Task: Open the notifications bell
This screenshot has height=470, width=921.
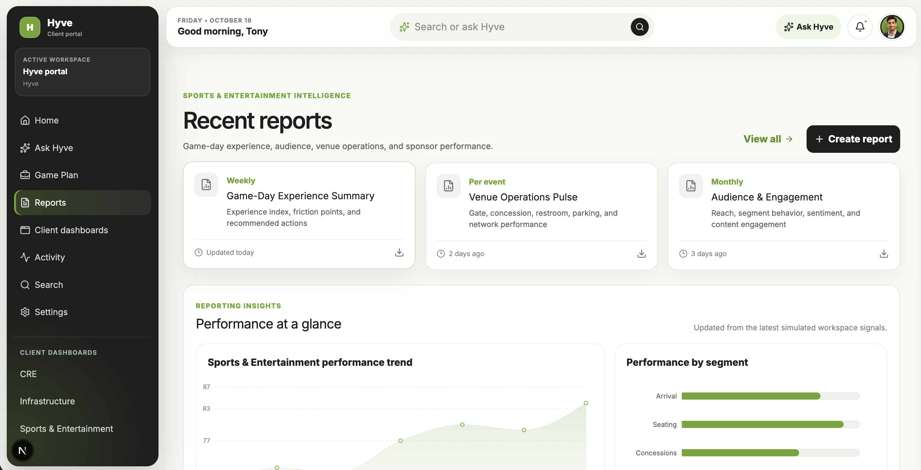Action: pyautogui.click(x=860, y=27)
